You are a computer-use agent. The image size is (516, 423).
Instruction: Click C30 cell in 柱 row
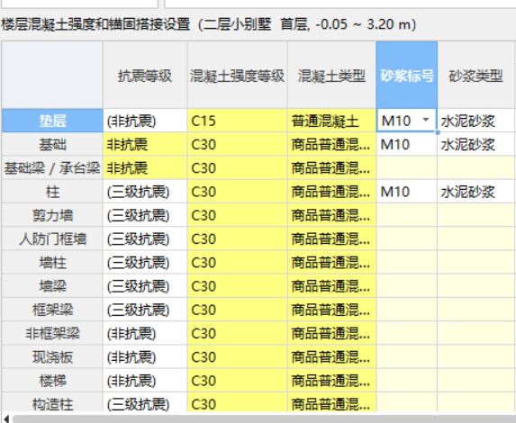[x=237, y=192]
